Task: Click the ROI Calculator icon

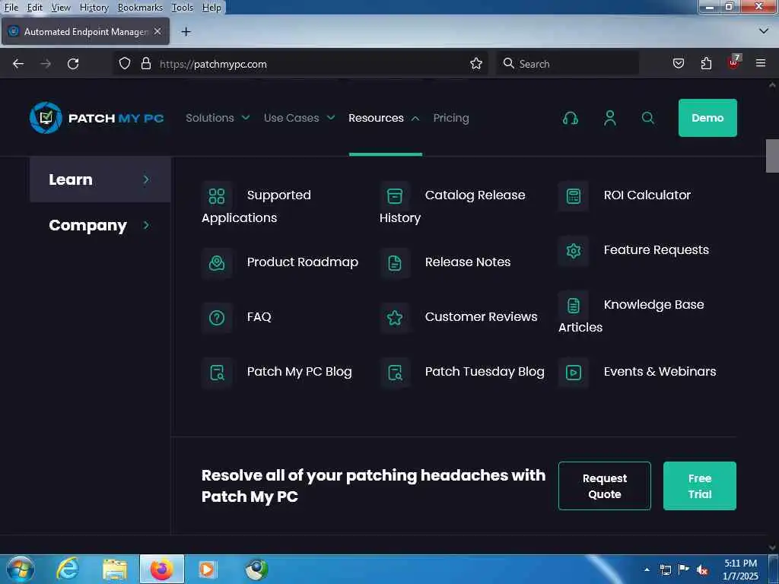Action: tap(574, 195)
